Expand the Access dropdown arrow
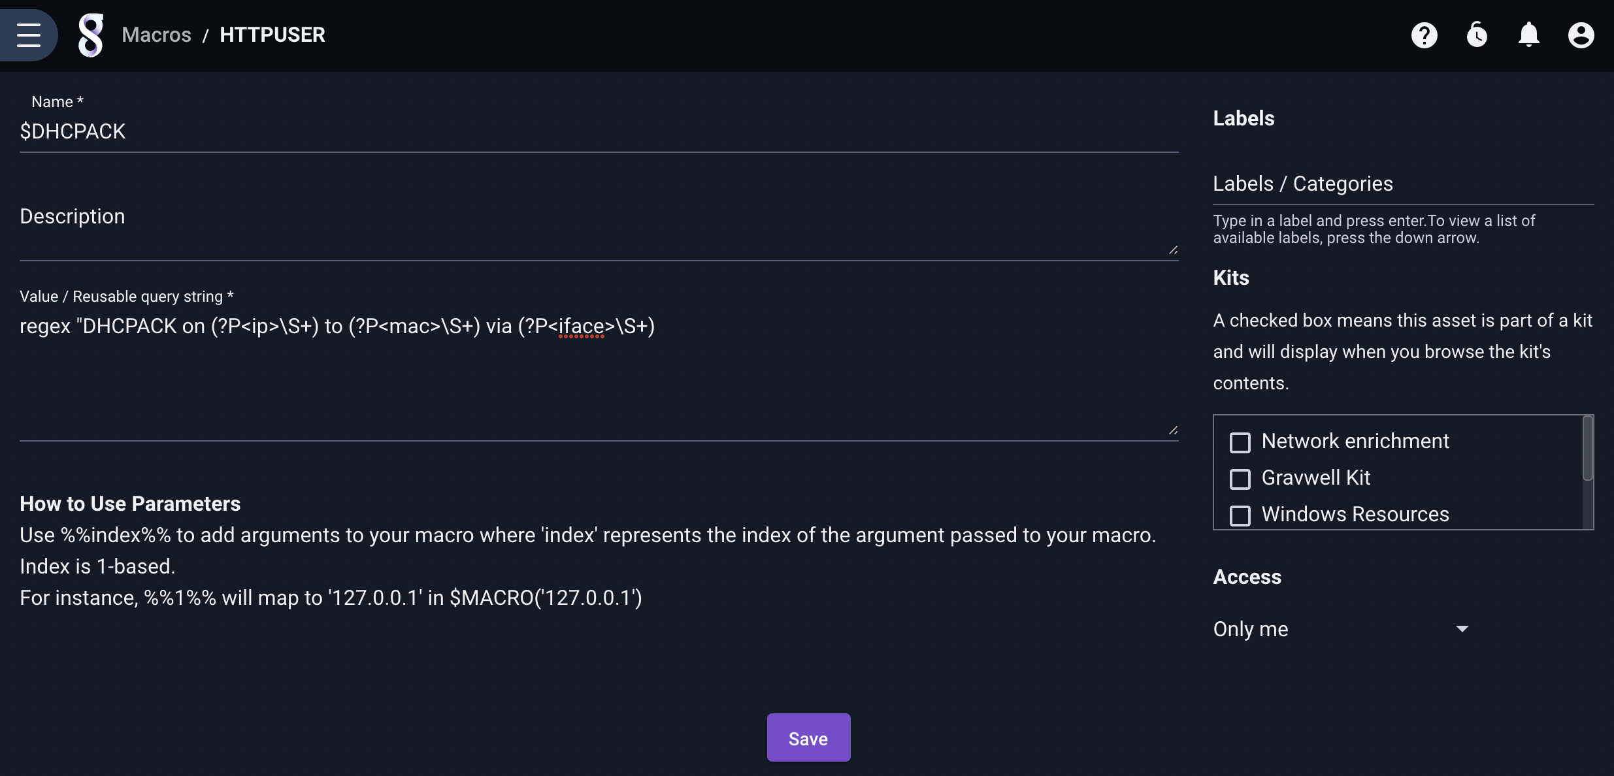 tap(1462, 629)
